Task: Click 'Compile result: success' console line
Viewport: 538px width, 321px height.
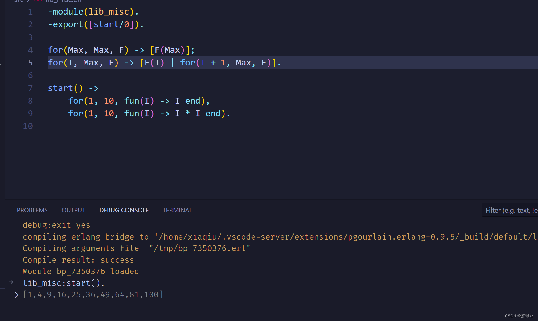Action: [78, 260]
